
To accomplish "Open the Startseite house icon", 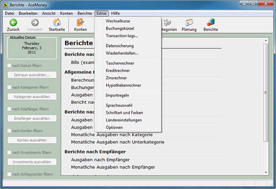I will (x=57, y=22).
